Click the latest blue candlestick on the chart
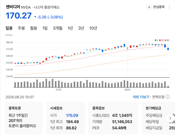The width and height of the screenshot is (175, 139). [x=168, y=49]
